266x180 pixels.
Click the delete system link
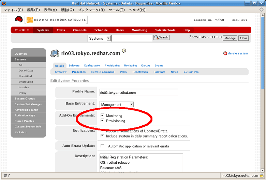(x=238, y=53)
